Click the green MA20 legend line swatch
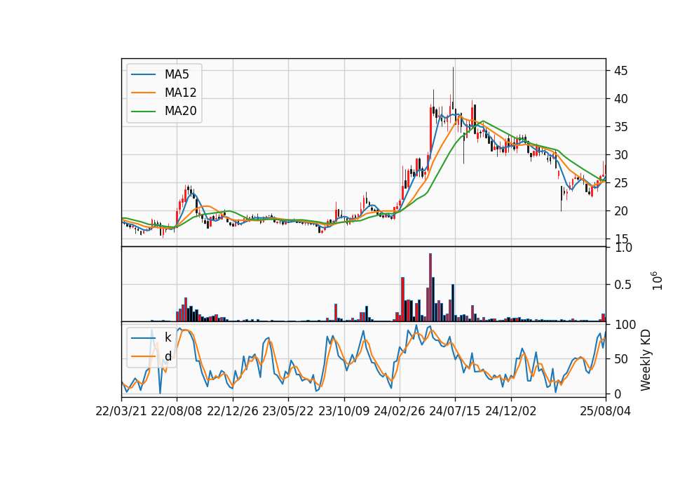The height and width of the screenshot is (484, 673). [143, 112]
